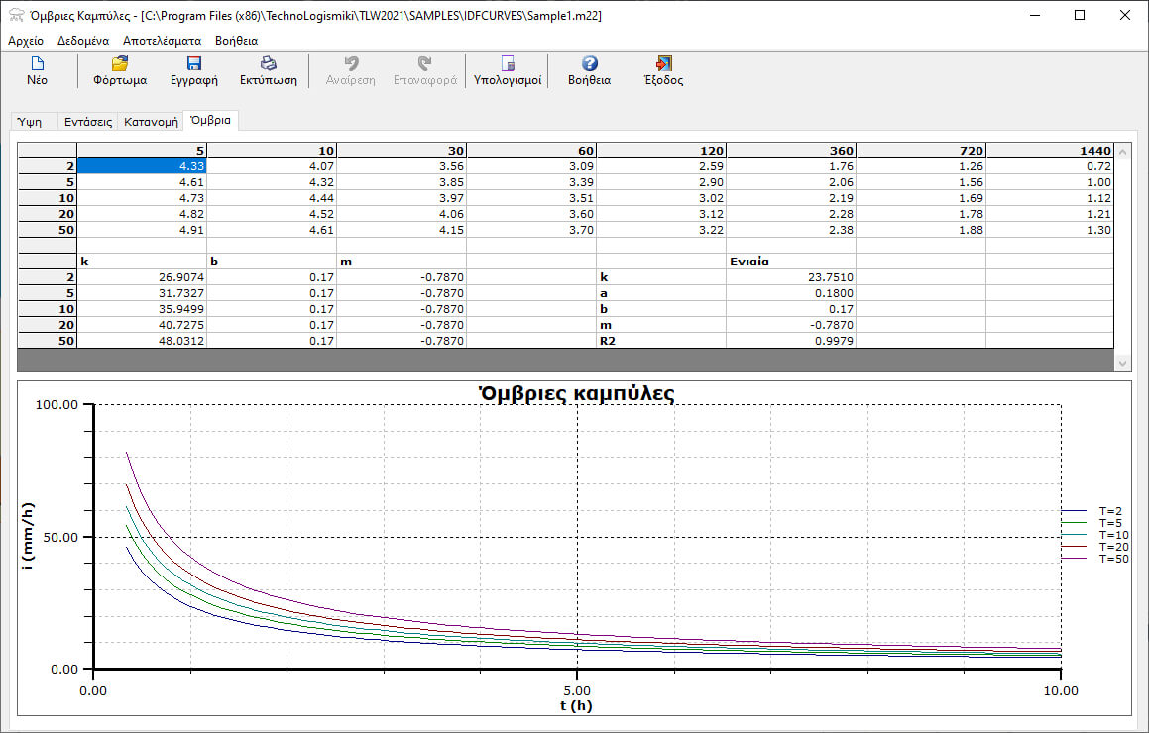Select the k value cell 26.9074

click(x=142, y=277)
